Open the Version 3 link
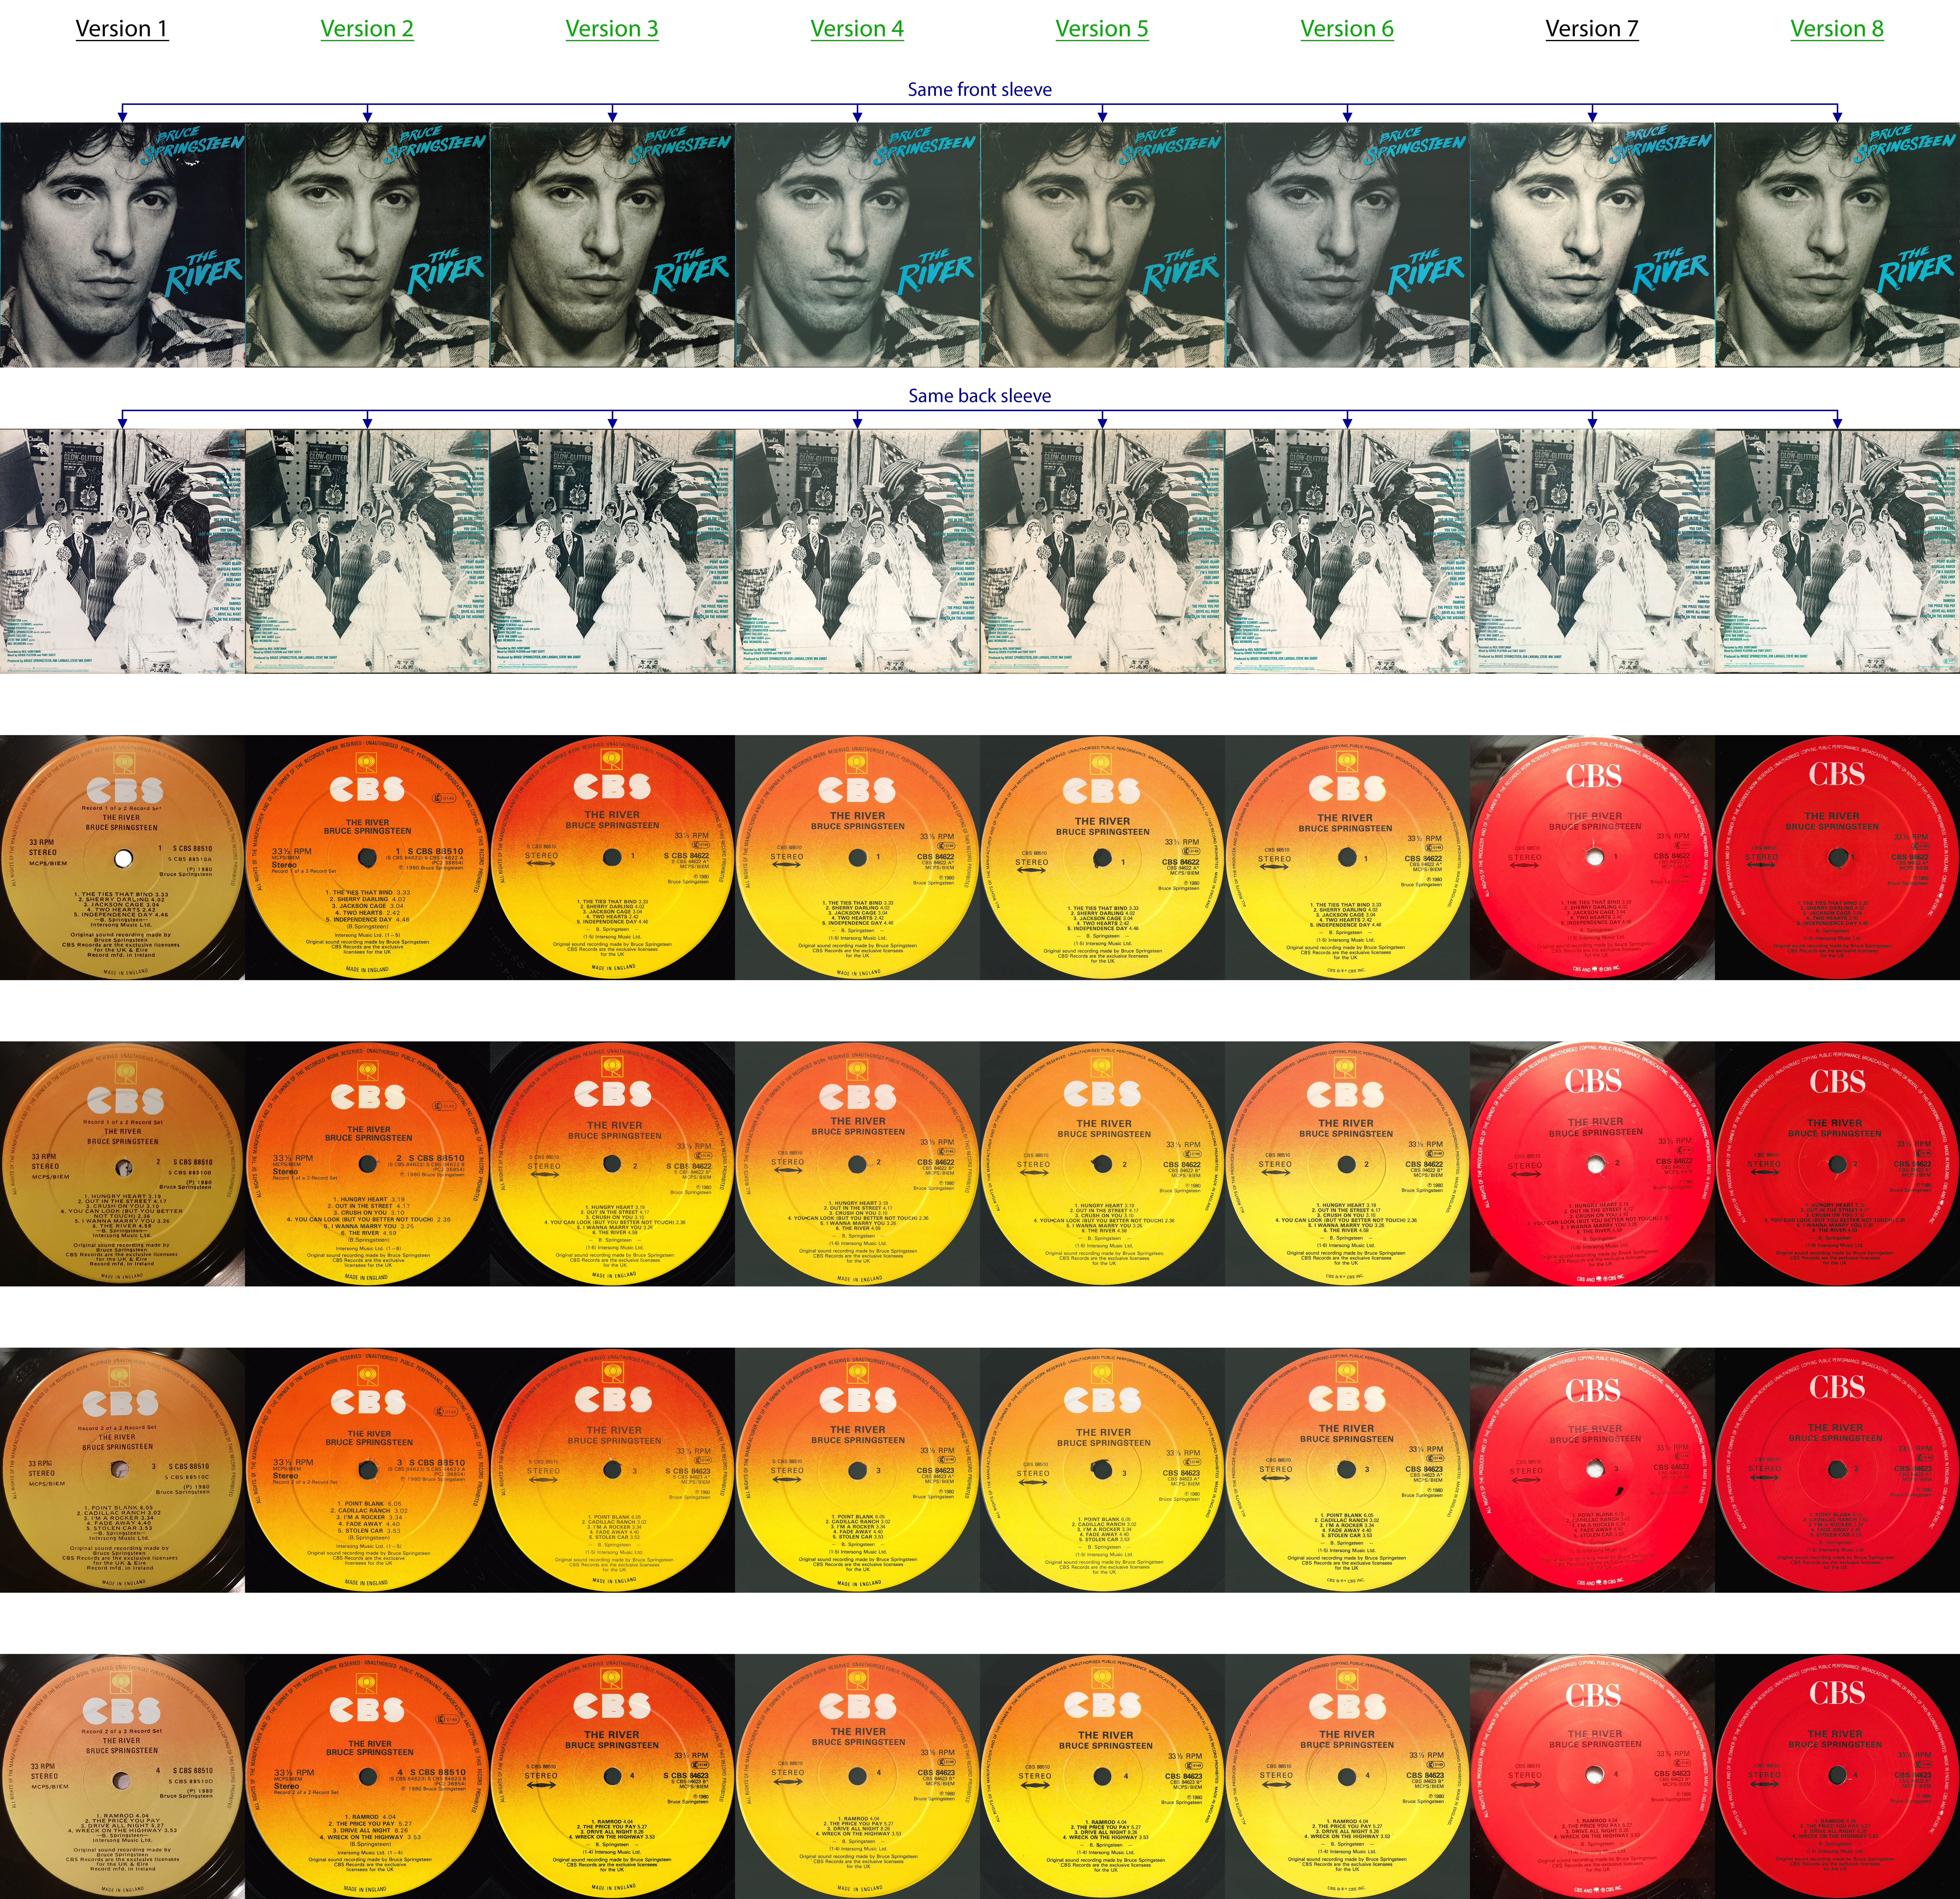 [x=612, y=29]
